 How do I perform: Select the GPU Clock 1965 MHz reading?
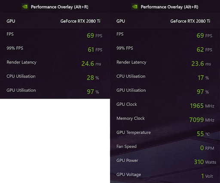click(x=202, y=106)
